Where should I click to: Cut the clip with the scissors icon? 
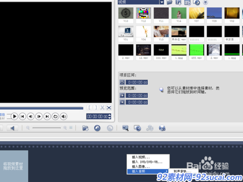coord(103,108)
